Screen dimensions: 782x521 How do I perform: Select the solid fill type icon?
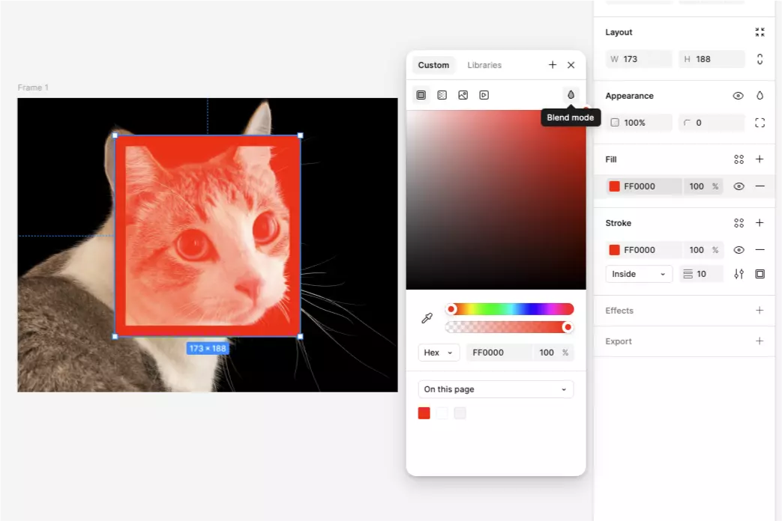click(x=421, y=95)
